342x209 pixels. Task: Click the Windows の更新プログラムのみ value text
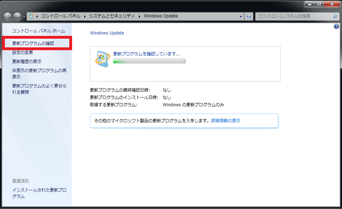(x=193, y=105)
